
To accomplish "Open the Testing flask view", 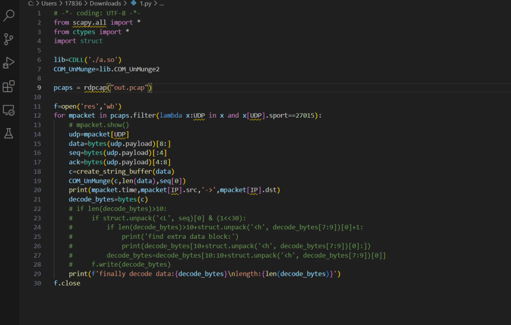I will click(9, 133).
